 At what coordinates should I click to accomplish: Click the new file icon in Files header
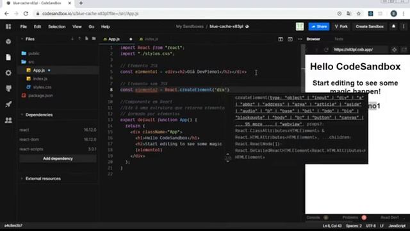(x=86, y=38)
